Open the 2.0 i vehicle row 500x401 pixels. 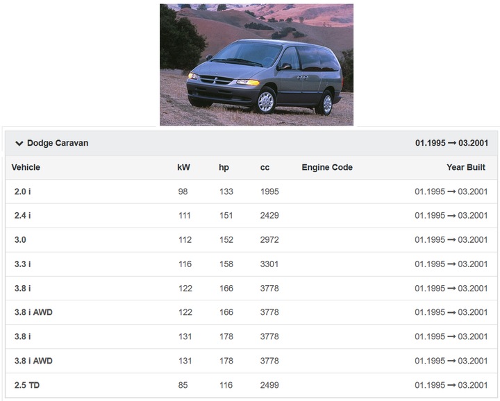pyautogui.click(x=23, y=191)
